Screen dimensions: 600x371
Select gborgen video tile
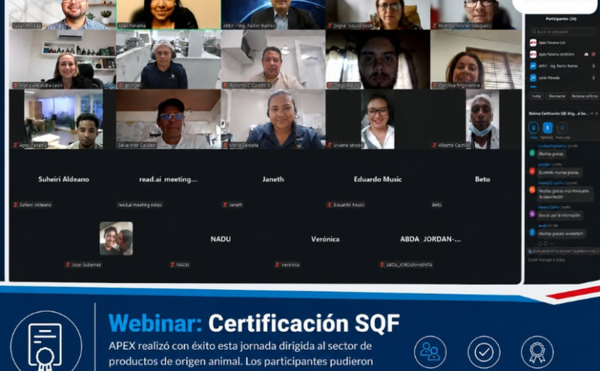pyautogui.click(x=169, y=60)
